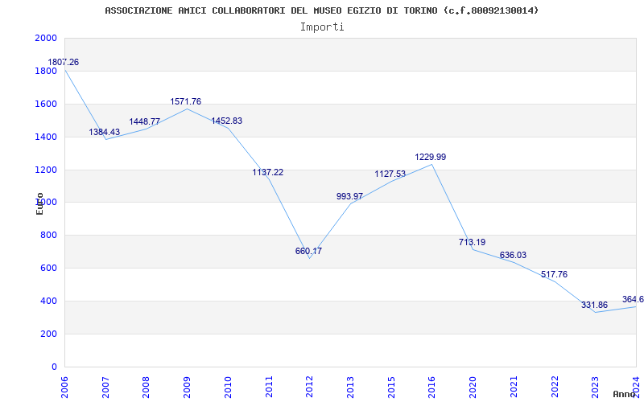This screenshot has height=402, width=644.
Task: Click y-axis value 2000
Action: (x=46, y=38)
